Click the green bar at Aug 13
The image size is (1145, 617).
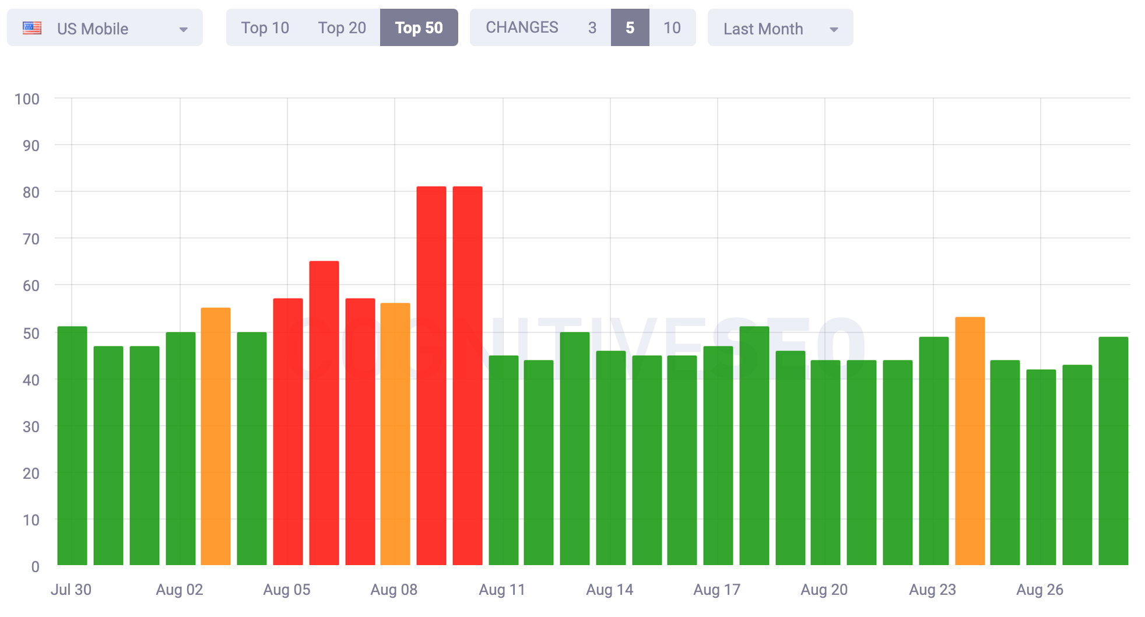point(575,448)
